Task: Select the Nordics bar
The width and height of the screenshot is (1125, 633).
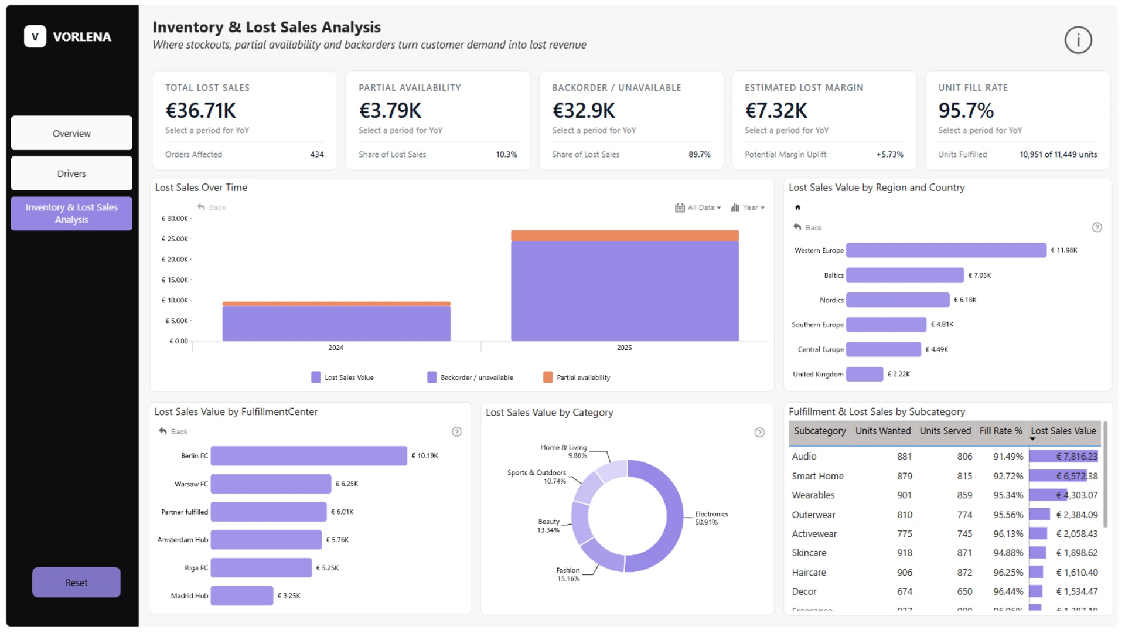Action: (x=898, y=300)
